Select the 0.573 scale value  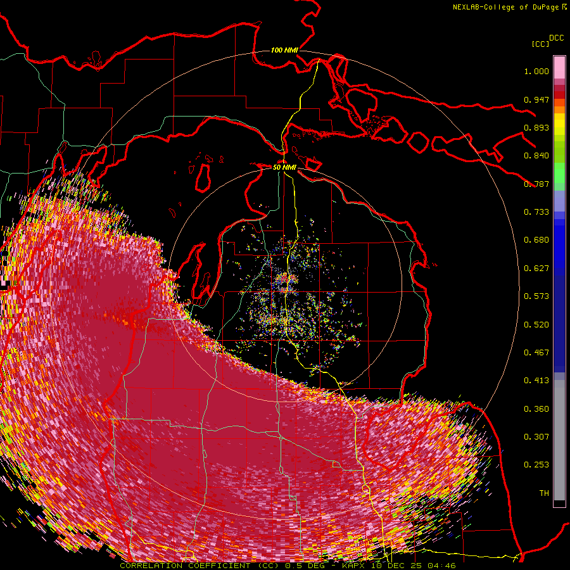[x=536, y=296]
